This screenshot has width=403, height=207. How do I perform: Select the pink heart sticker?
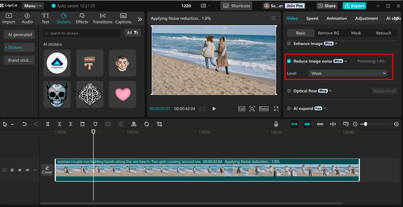point(122,94)
